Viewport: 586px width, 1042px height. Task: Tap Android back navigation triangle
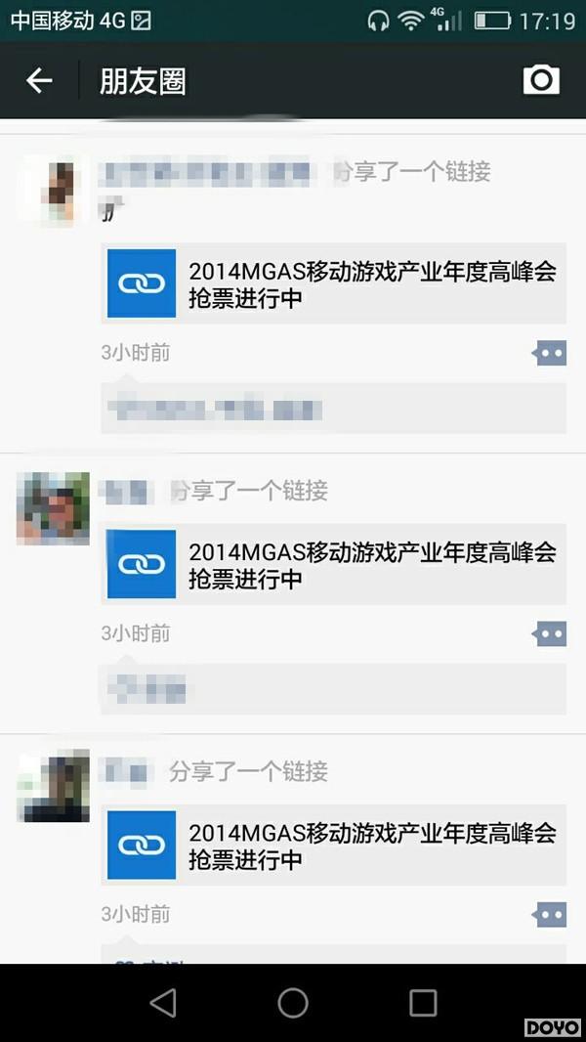163,1002
